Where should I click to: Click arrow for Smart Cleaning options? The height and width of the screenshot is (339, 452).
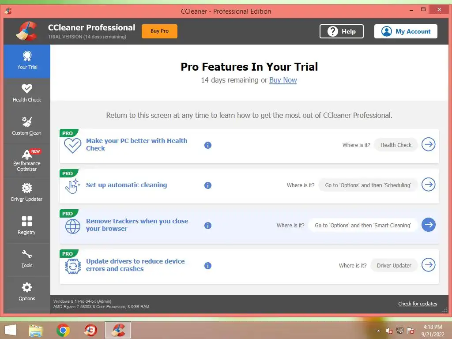tap(428, 225)
